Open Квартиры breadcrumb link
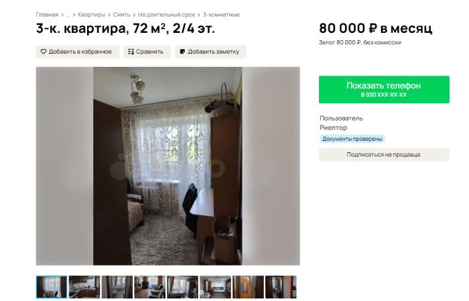469x301 pixels. [92, 14]
